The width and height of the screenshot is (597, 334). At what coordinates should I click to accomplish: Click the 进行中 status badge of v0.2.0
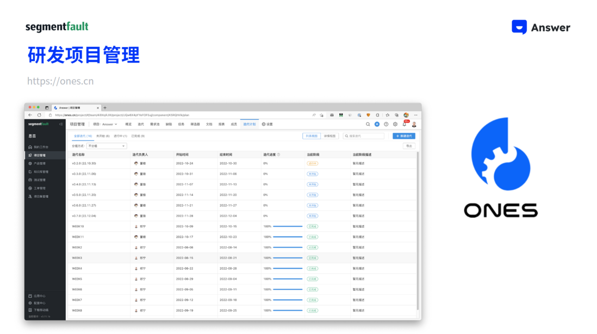tap(312, 163)
